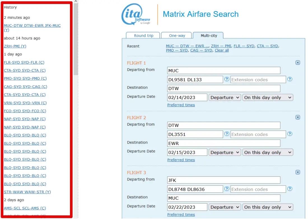Open help icon beside DL3551 routing field
The image size is (308, 219).
[x=227, y=134]
